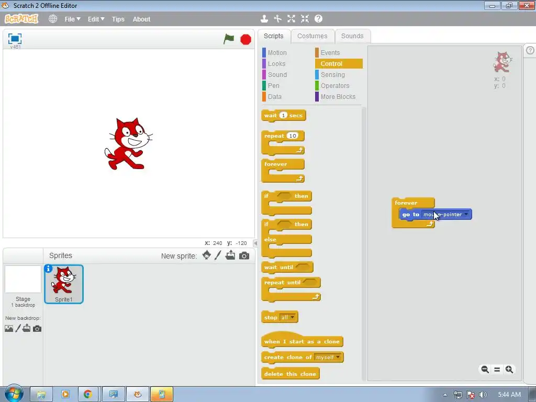536x402 pixels.
Task: Zoom out the scripts area
Action: [485, 369]
